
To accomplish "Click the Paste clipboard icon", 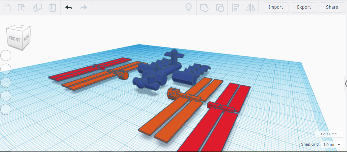I will tap(22, 7).
